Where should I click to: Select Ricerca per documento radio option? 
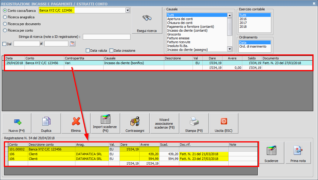5,24
